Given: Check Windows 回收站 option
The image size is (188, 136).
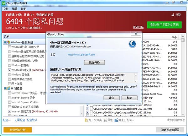Looking at the screenshot, I should (9, 74).
